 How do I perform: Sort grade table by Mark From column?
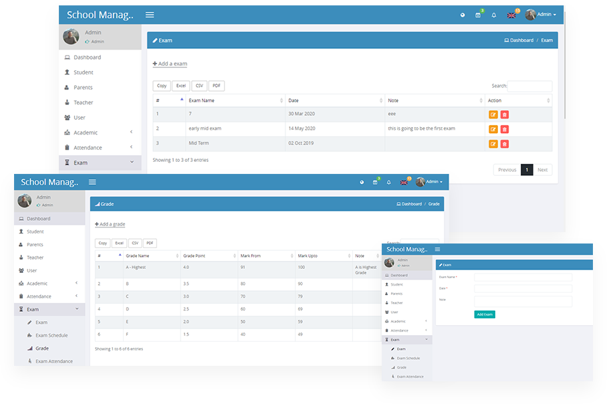click(266, 256)
